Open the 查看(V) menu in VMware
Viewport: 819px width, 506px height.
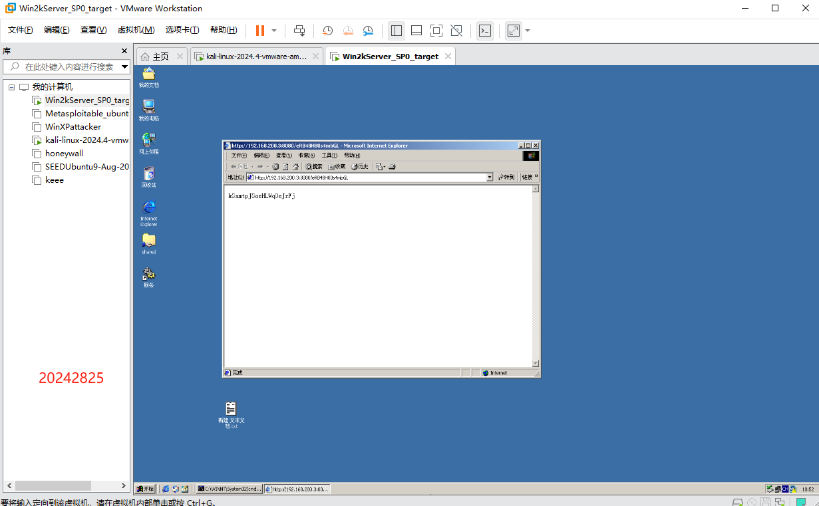point(93,30)
